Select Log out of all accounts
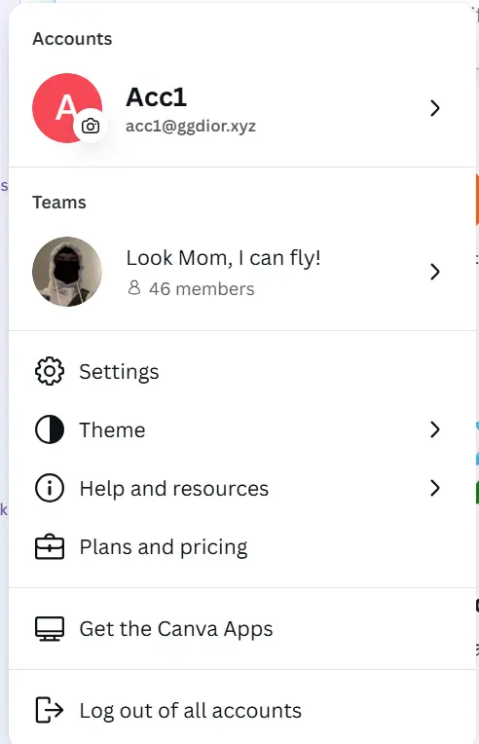The image size is (479, 744). (x=242, y=710)
